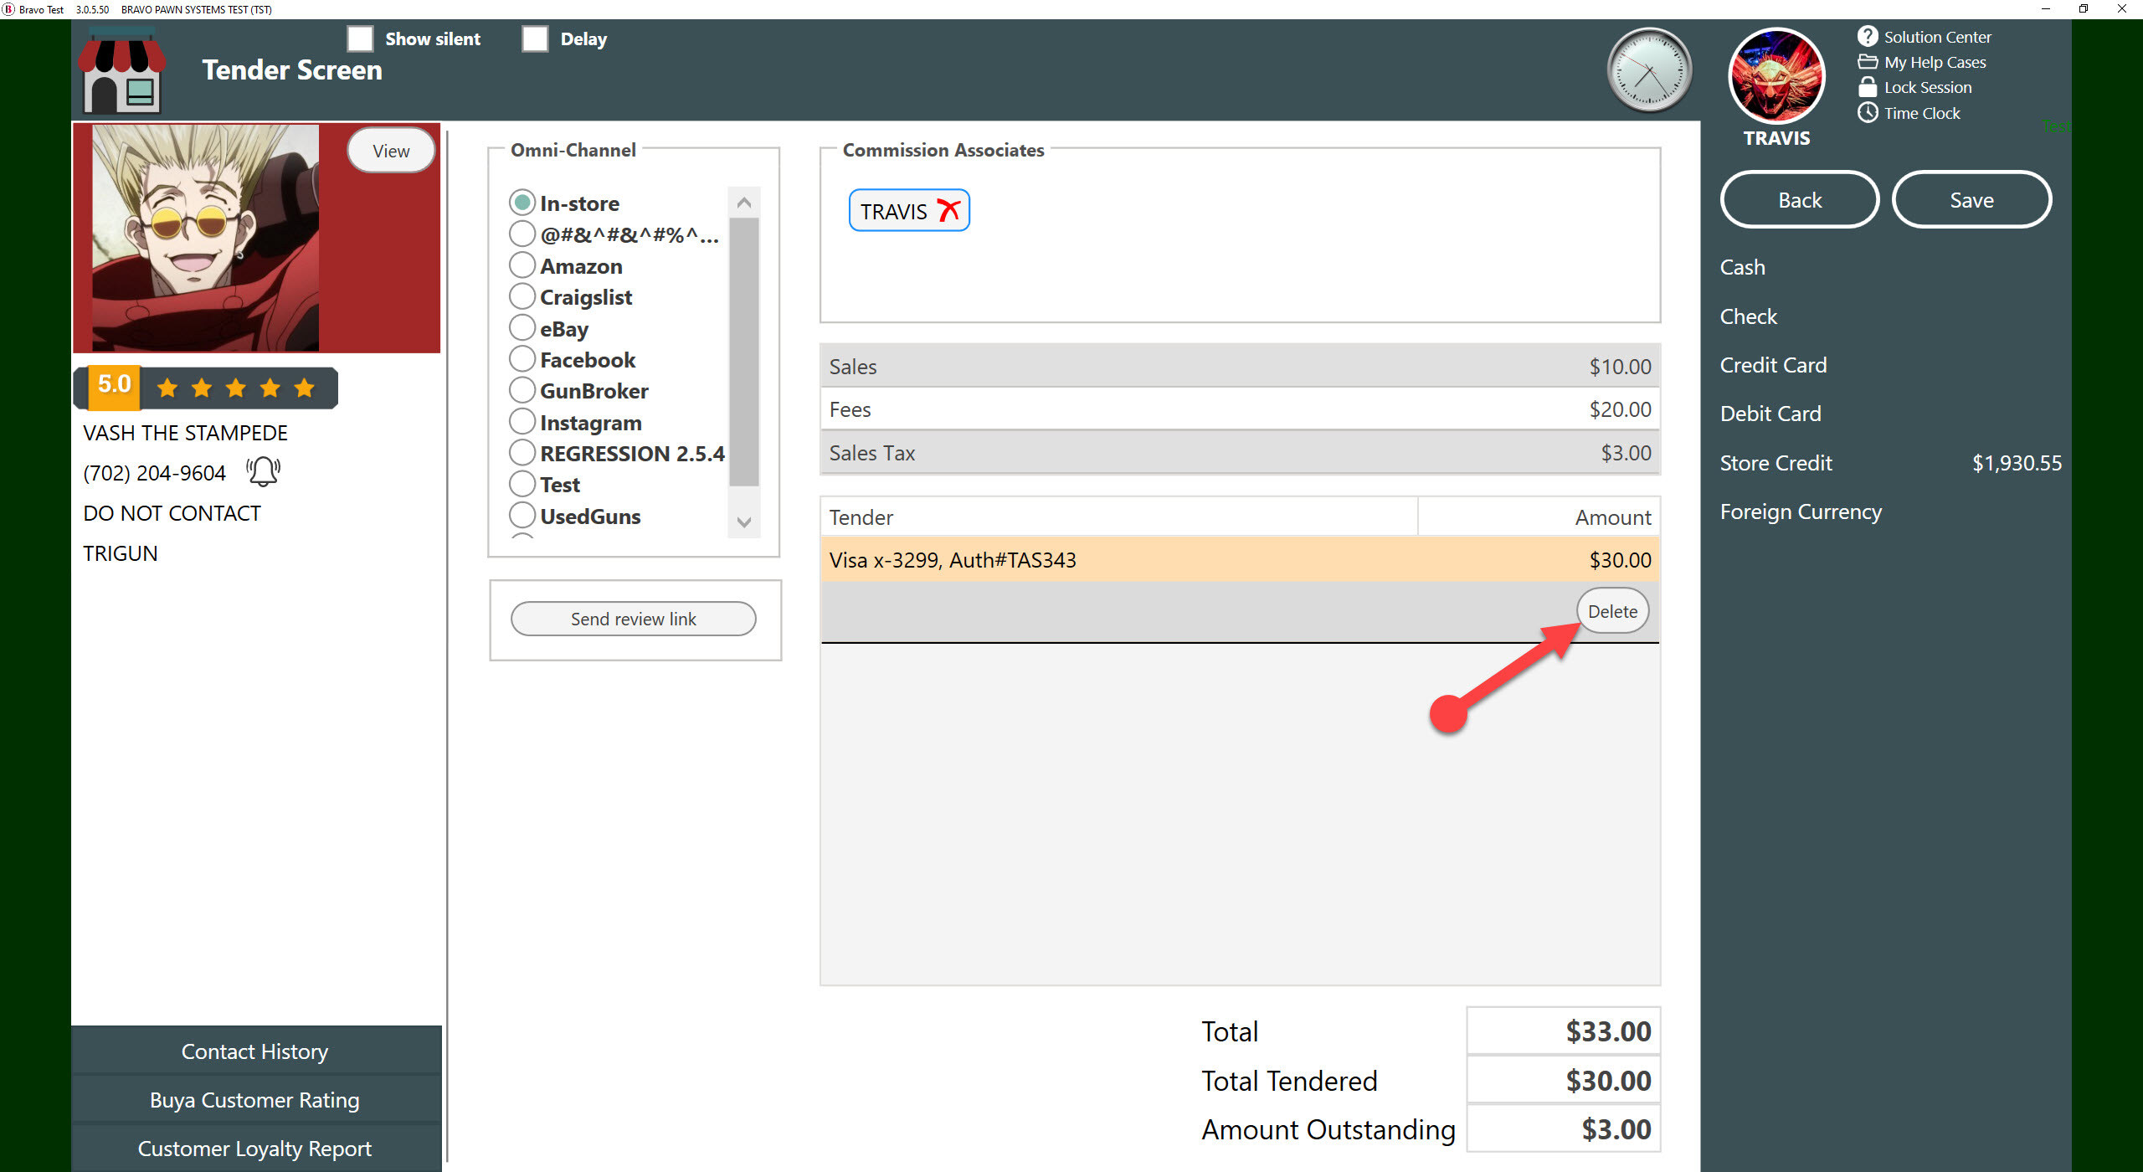2143x1172 pixels.
Task: Open the Time Clock
Action: coord(1868,112)
